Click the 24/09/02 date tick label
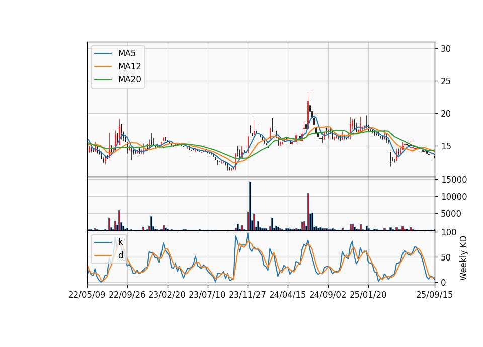 point(328,295)
